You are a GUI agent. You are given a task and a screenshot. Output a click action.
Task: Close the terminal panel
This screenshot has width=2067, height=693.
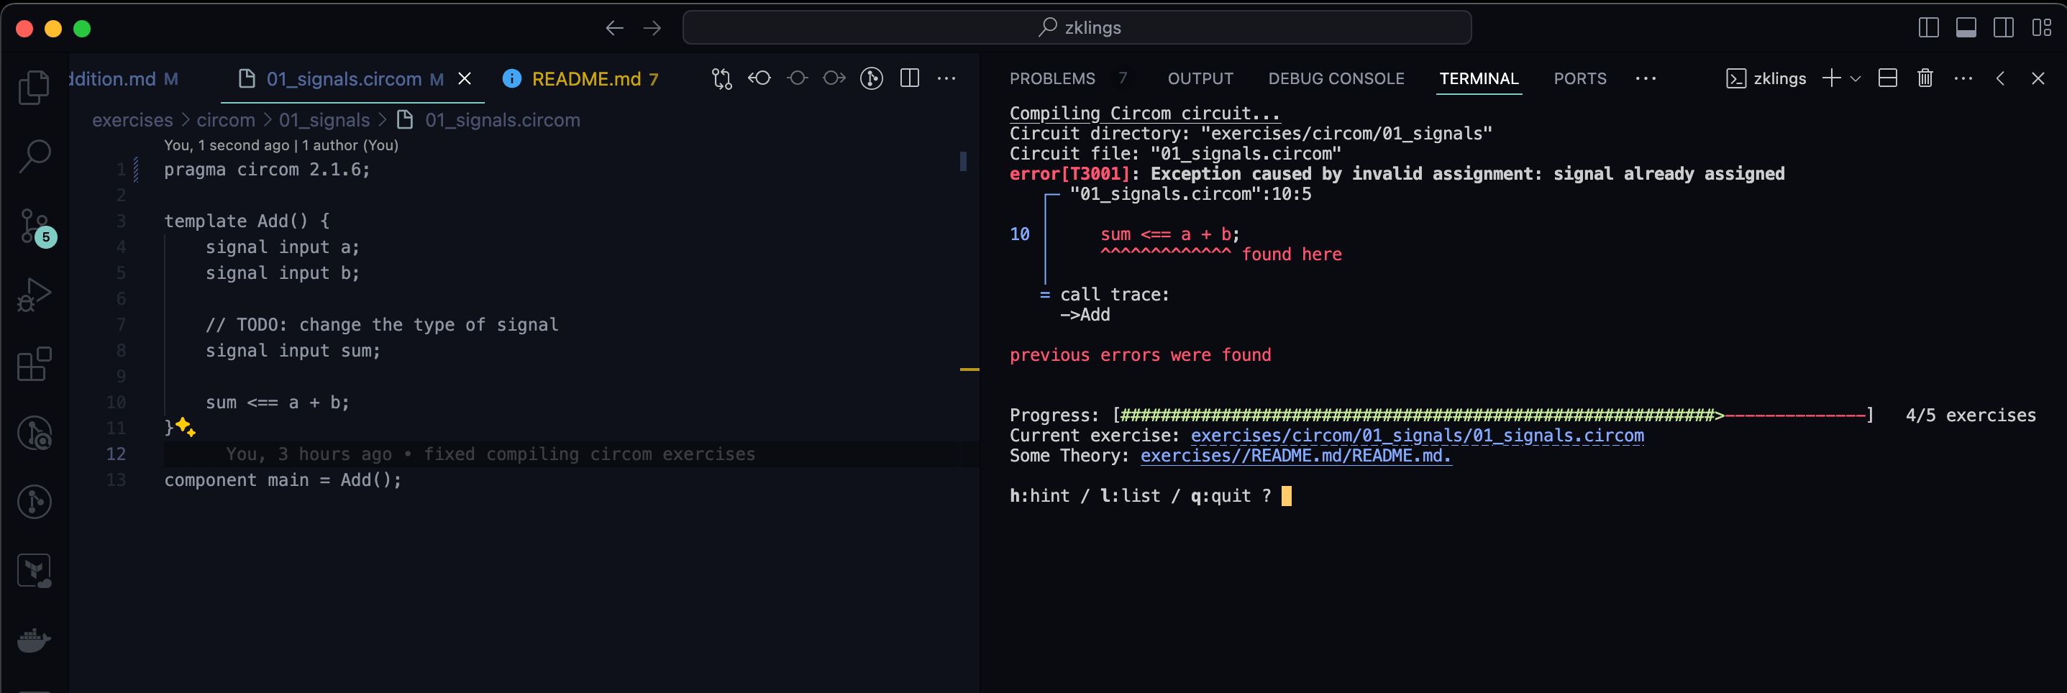2038,78
